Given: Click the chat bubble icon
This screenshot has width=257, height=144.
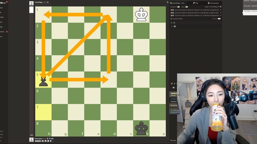Looking at the screenshot, I should (x=173, y=88).
